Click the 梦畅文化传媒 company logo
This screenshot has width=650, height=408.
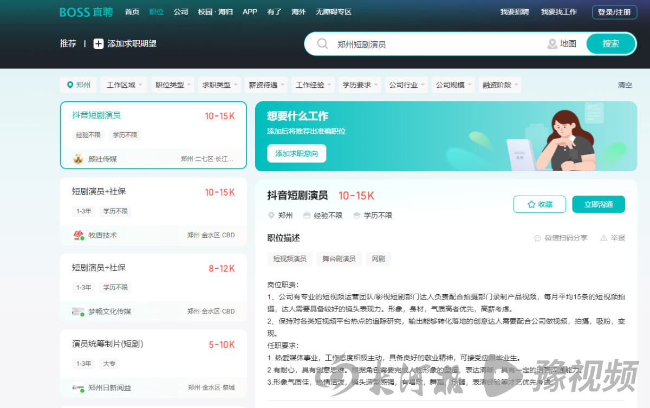pos(78,312)
